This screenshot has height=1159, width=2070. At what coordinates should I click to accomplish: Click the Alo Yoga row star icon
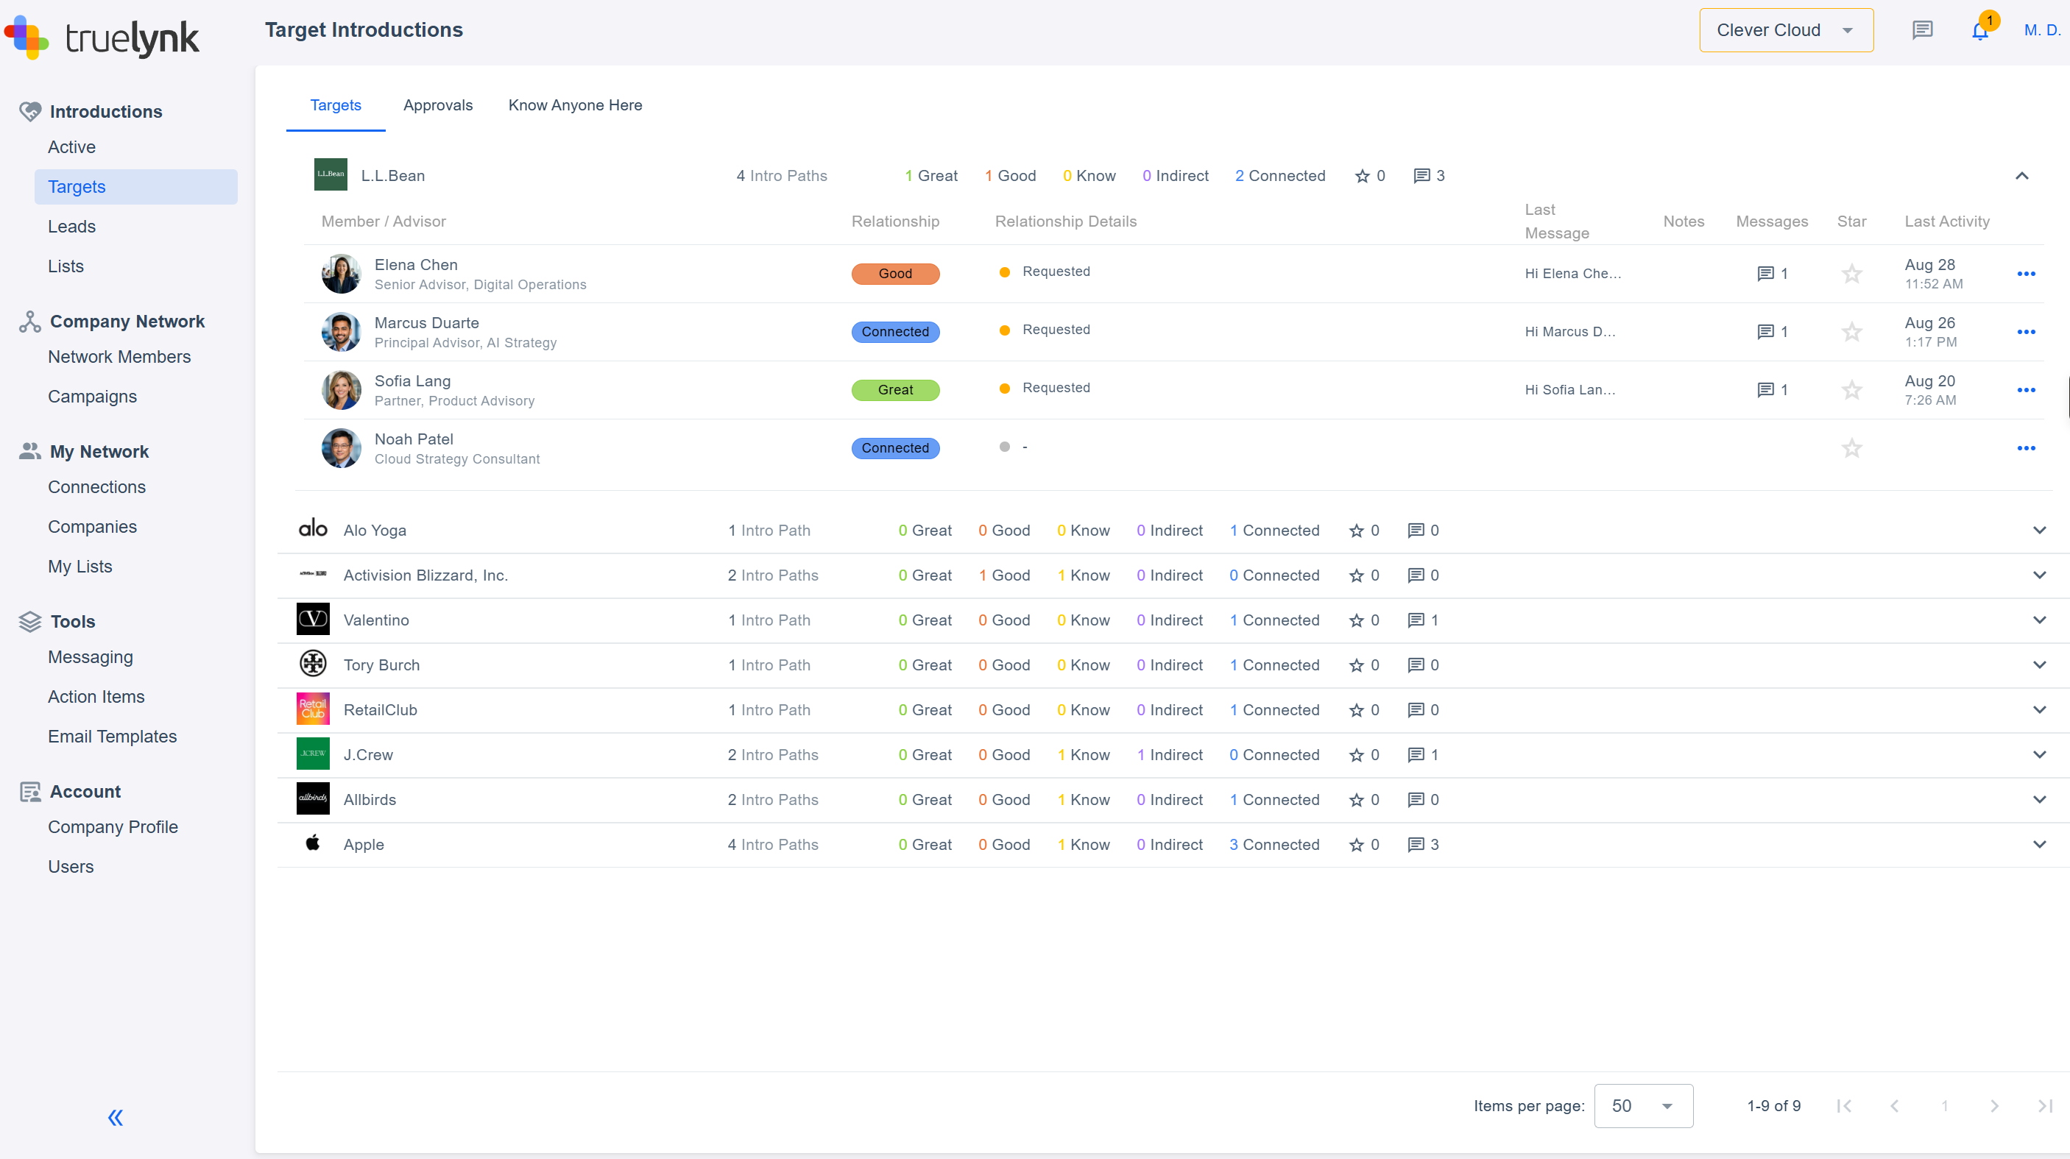[1357, 531]
